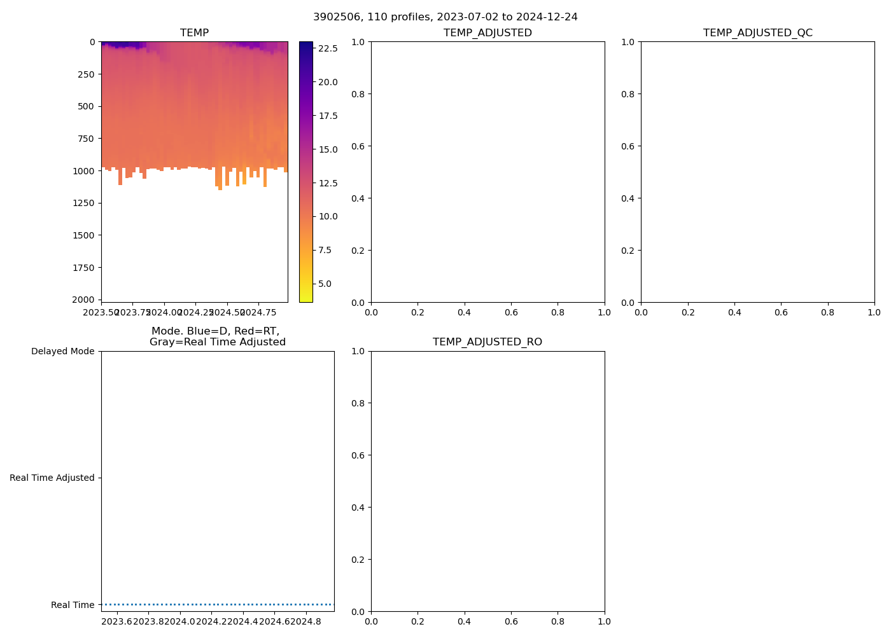Click the blue dotted line in Mode plot
The image size is (891, 636).
point(218,604)
